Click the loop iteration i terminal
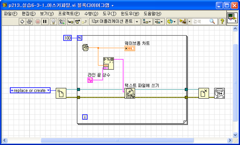 pos(85,117)
